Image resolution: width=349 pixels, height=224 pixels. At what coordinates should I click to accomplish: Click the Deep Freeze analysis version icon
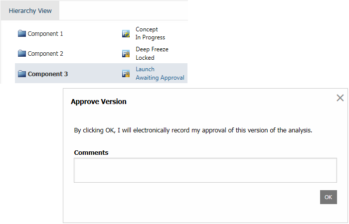(126, 54)
